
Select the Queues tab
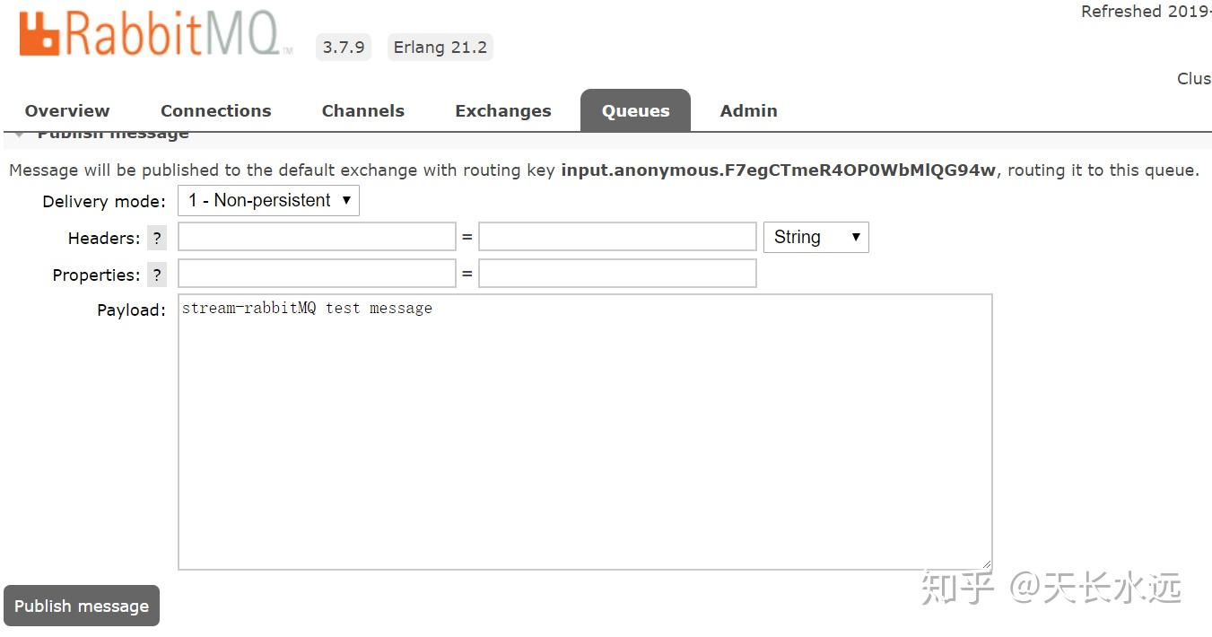(x=635, y=110)
